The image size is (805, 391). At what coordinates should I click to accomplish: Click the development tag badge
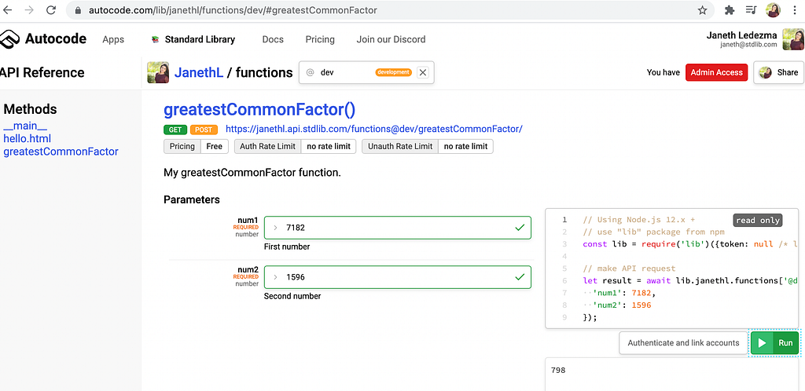(x=393, y=72)
